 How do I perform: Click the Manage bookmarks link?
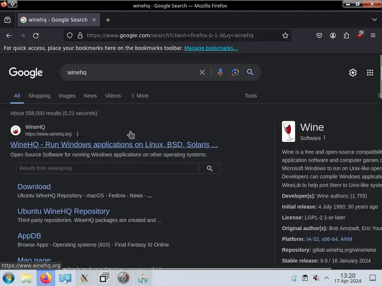(211, 48)
